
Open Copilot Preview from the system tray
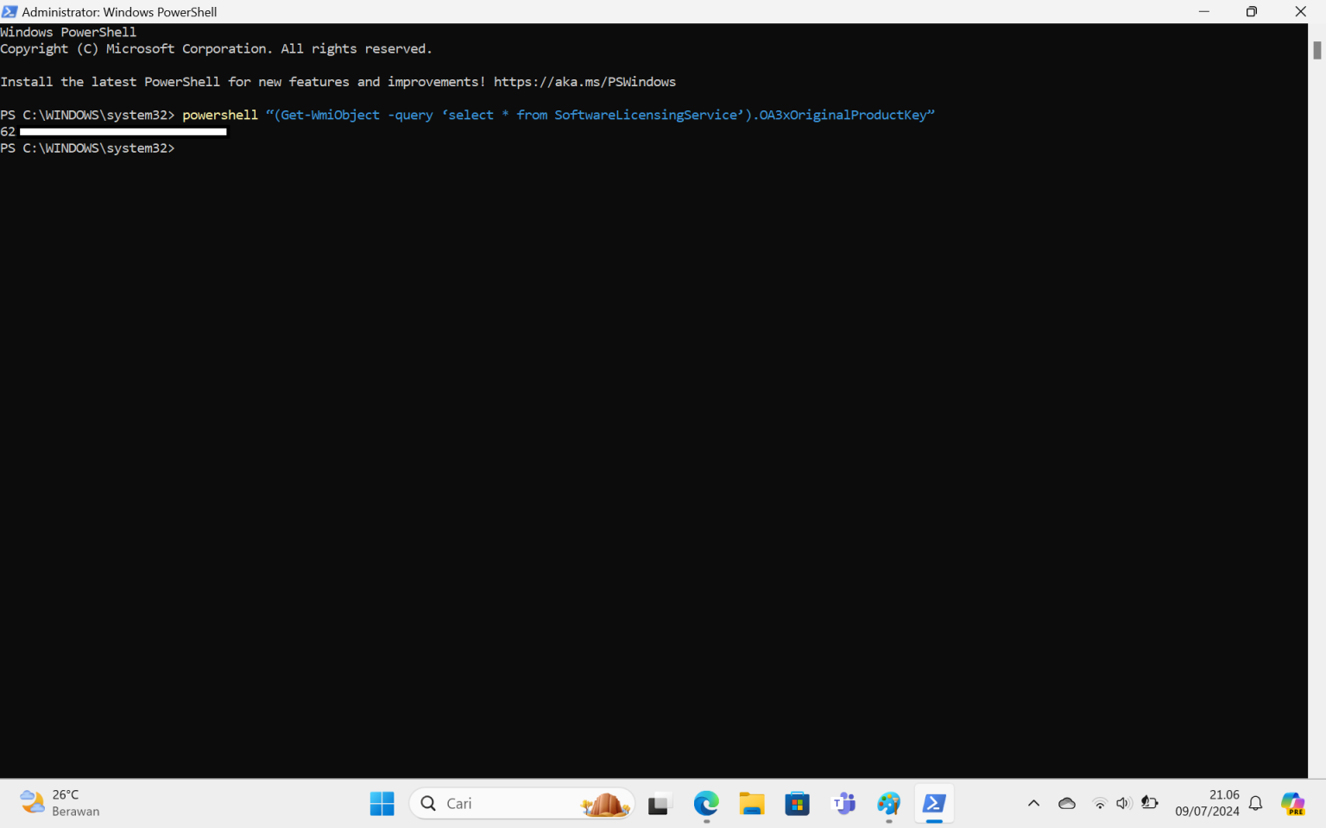click(x=1292, y=803)
